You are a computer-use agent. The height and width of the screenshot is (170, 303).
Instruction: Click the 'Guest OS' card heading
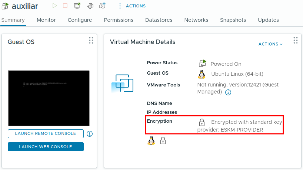[21, 42]
